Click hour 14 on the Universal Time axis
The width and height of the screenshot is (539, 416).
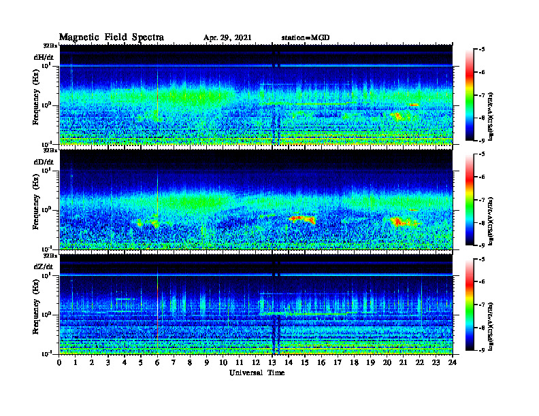click(289, 362)
